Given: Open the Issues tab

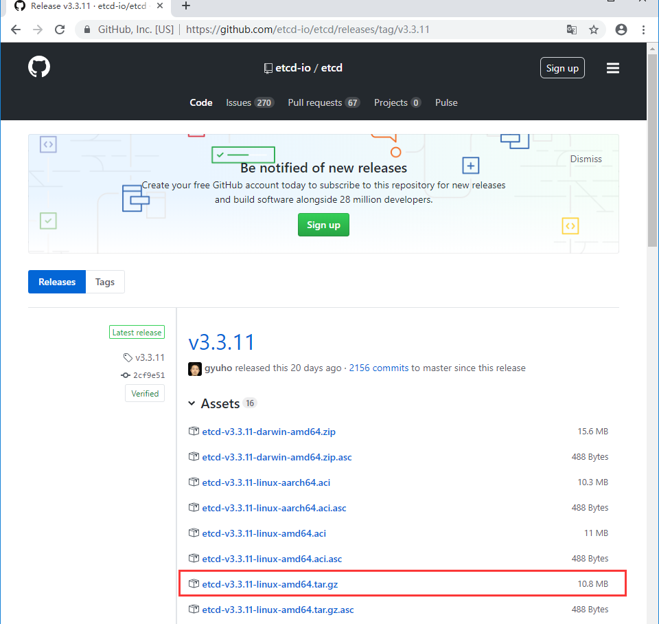Looking at the screenshot, I should pos(250,102).
